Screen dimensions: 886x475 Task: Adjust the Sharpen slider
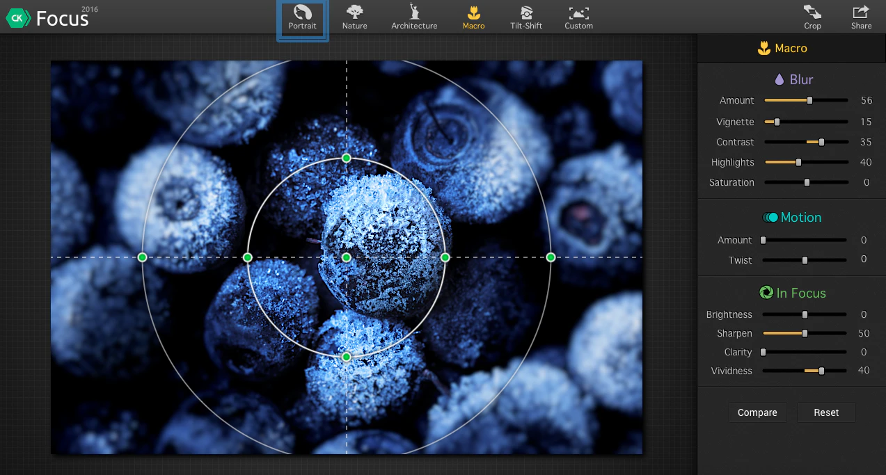pos(804,333)
